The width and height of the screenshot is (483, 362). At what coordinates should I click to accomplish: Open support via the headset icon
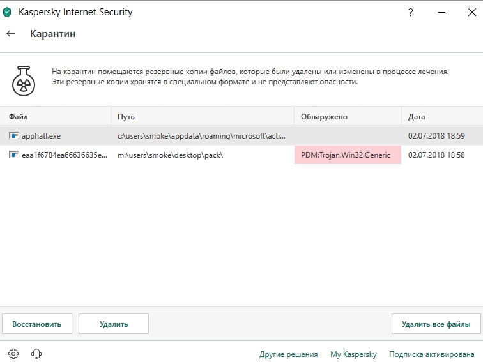pyautogui.click(x=36, y=354)
